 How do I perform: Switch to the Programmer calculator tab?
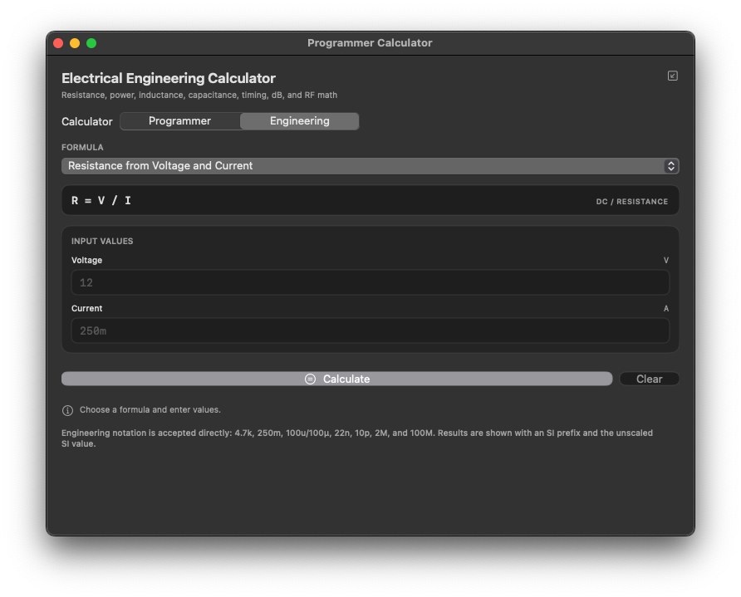coord(179,121)
